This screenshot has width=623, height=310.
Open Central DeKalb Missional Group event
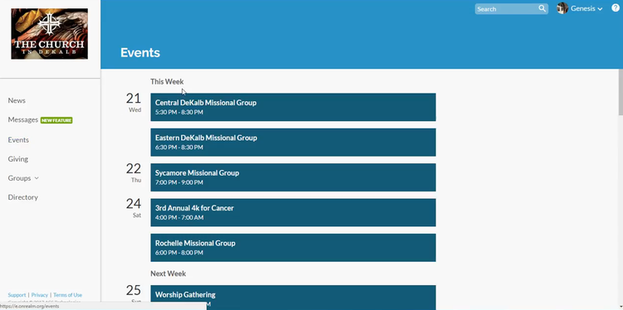pyautogui.click(x=293, y=107)
